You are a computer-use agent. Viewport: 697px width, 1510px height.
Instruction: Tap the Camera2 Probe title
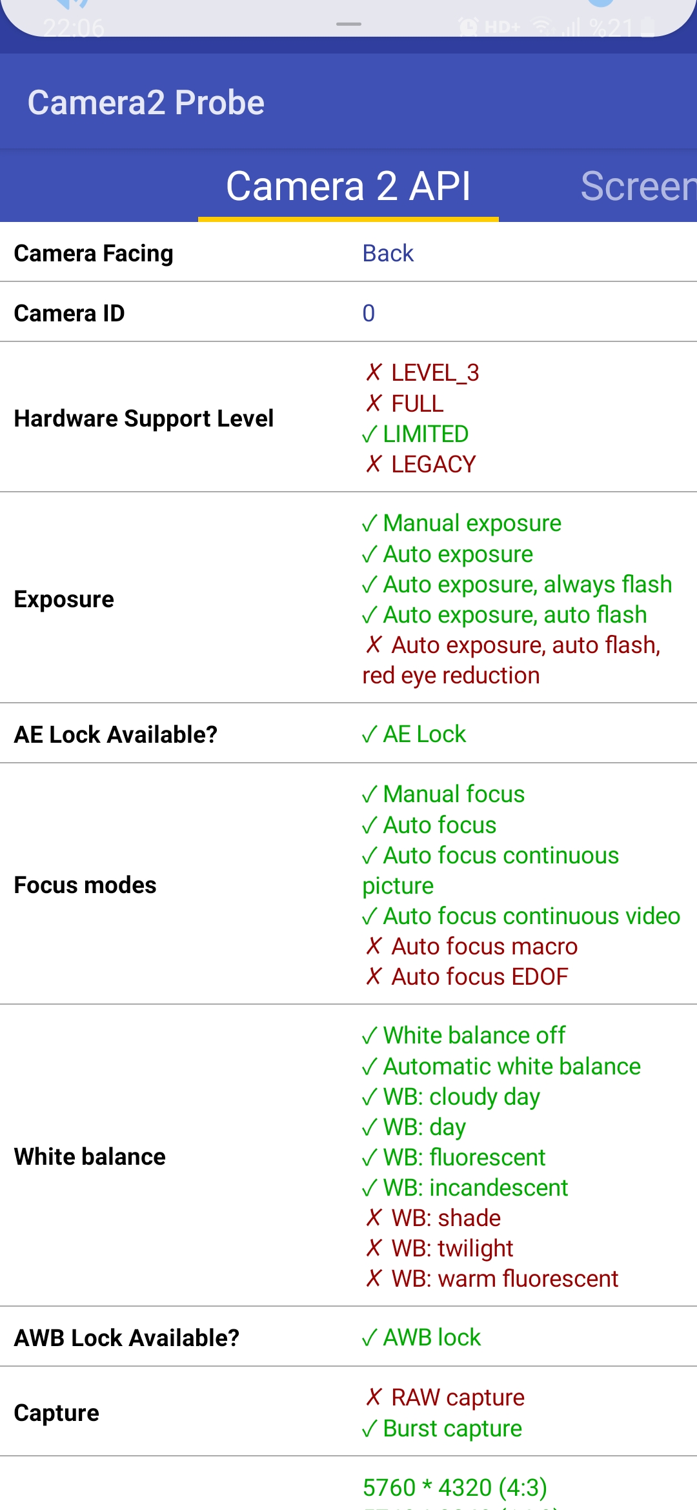(x=146, y=103)
